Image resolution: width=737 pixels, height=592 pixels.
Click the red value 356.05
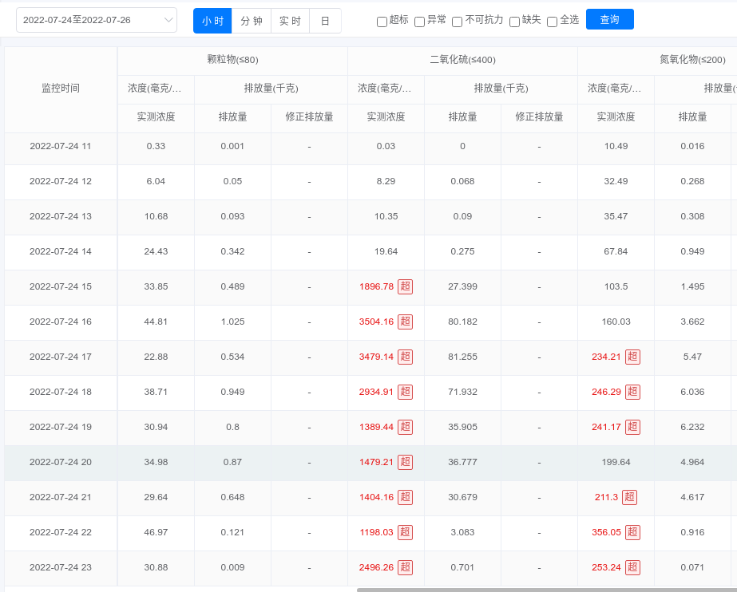[606, 532]
